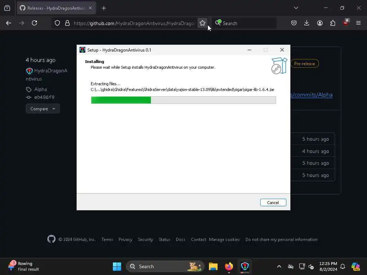Select the Releases HydraDragonAntivirus tab
This screenshot has height=275, width=367.
pos(56,8)
